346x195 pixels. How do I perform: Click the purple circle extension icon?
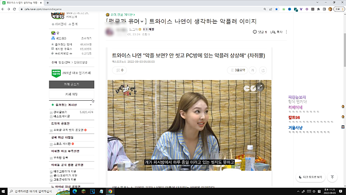point(307,9)
